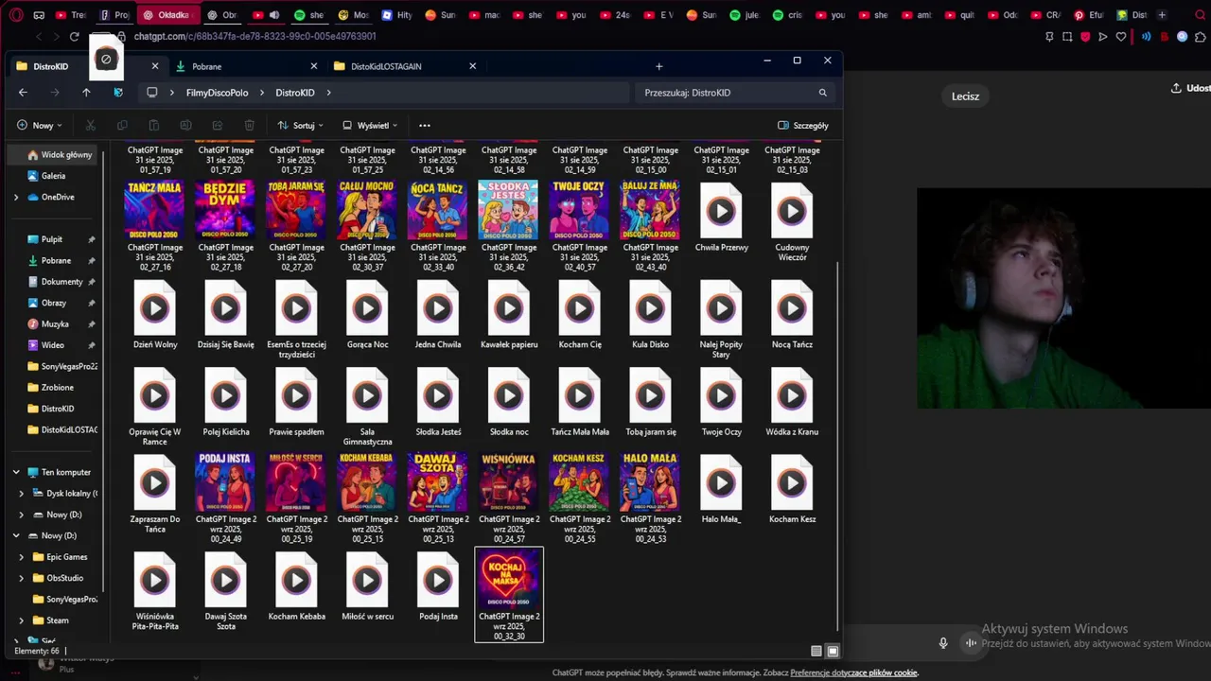Select the Wiśniówka Pita-Pita-Pita file
The height and width of the screenshot is (681, 1211).
[155, 592]
